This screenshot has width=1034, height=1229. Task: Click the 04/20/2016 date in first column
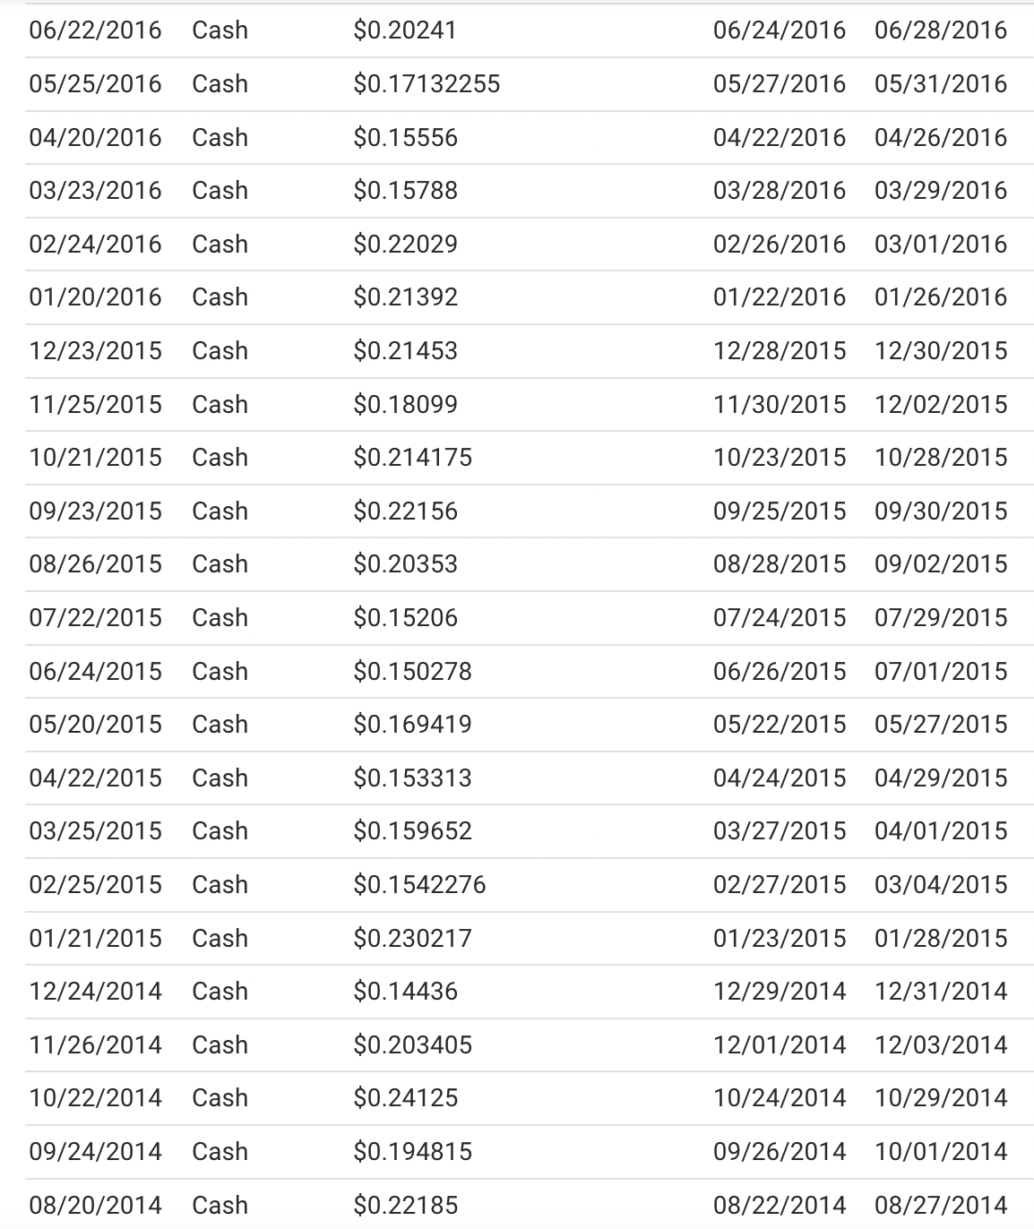point(95,138)
